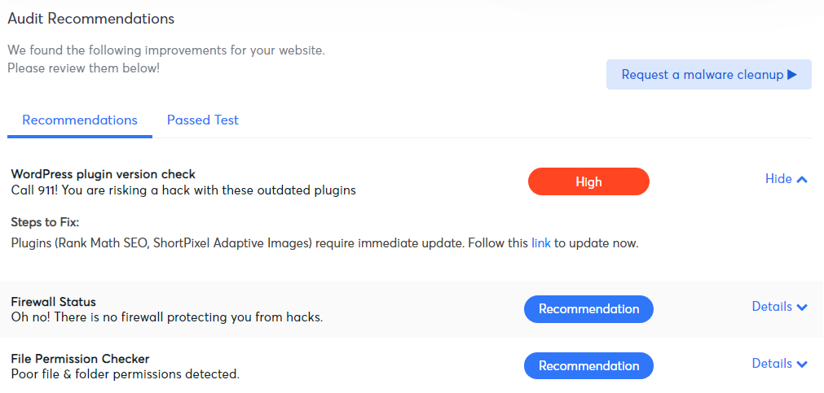Expand File Permission Checker Details

780,363
